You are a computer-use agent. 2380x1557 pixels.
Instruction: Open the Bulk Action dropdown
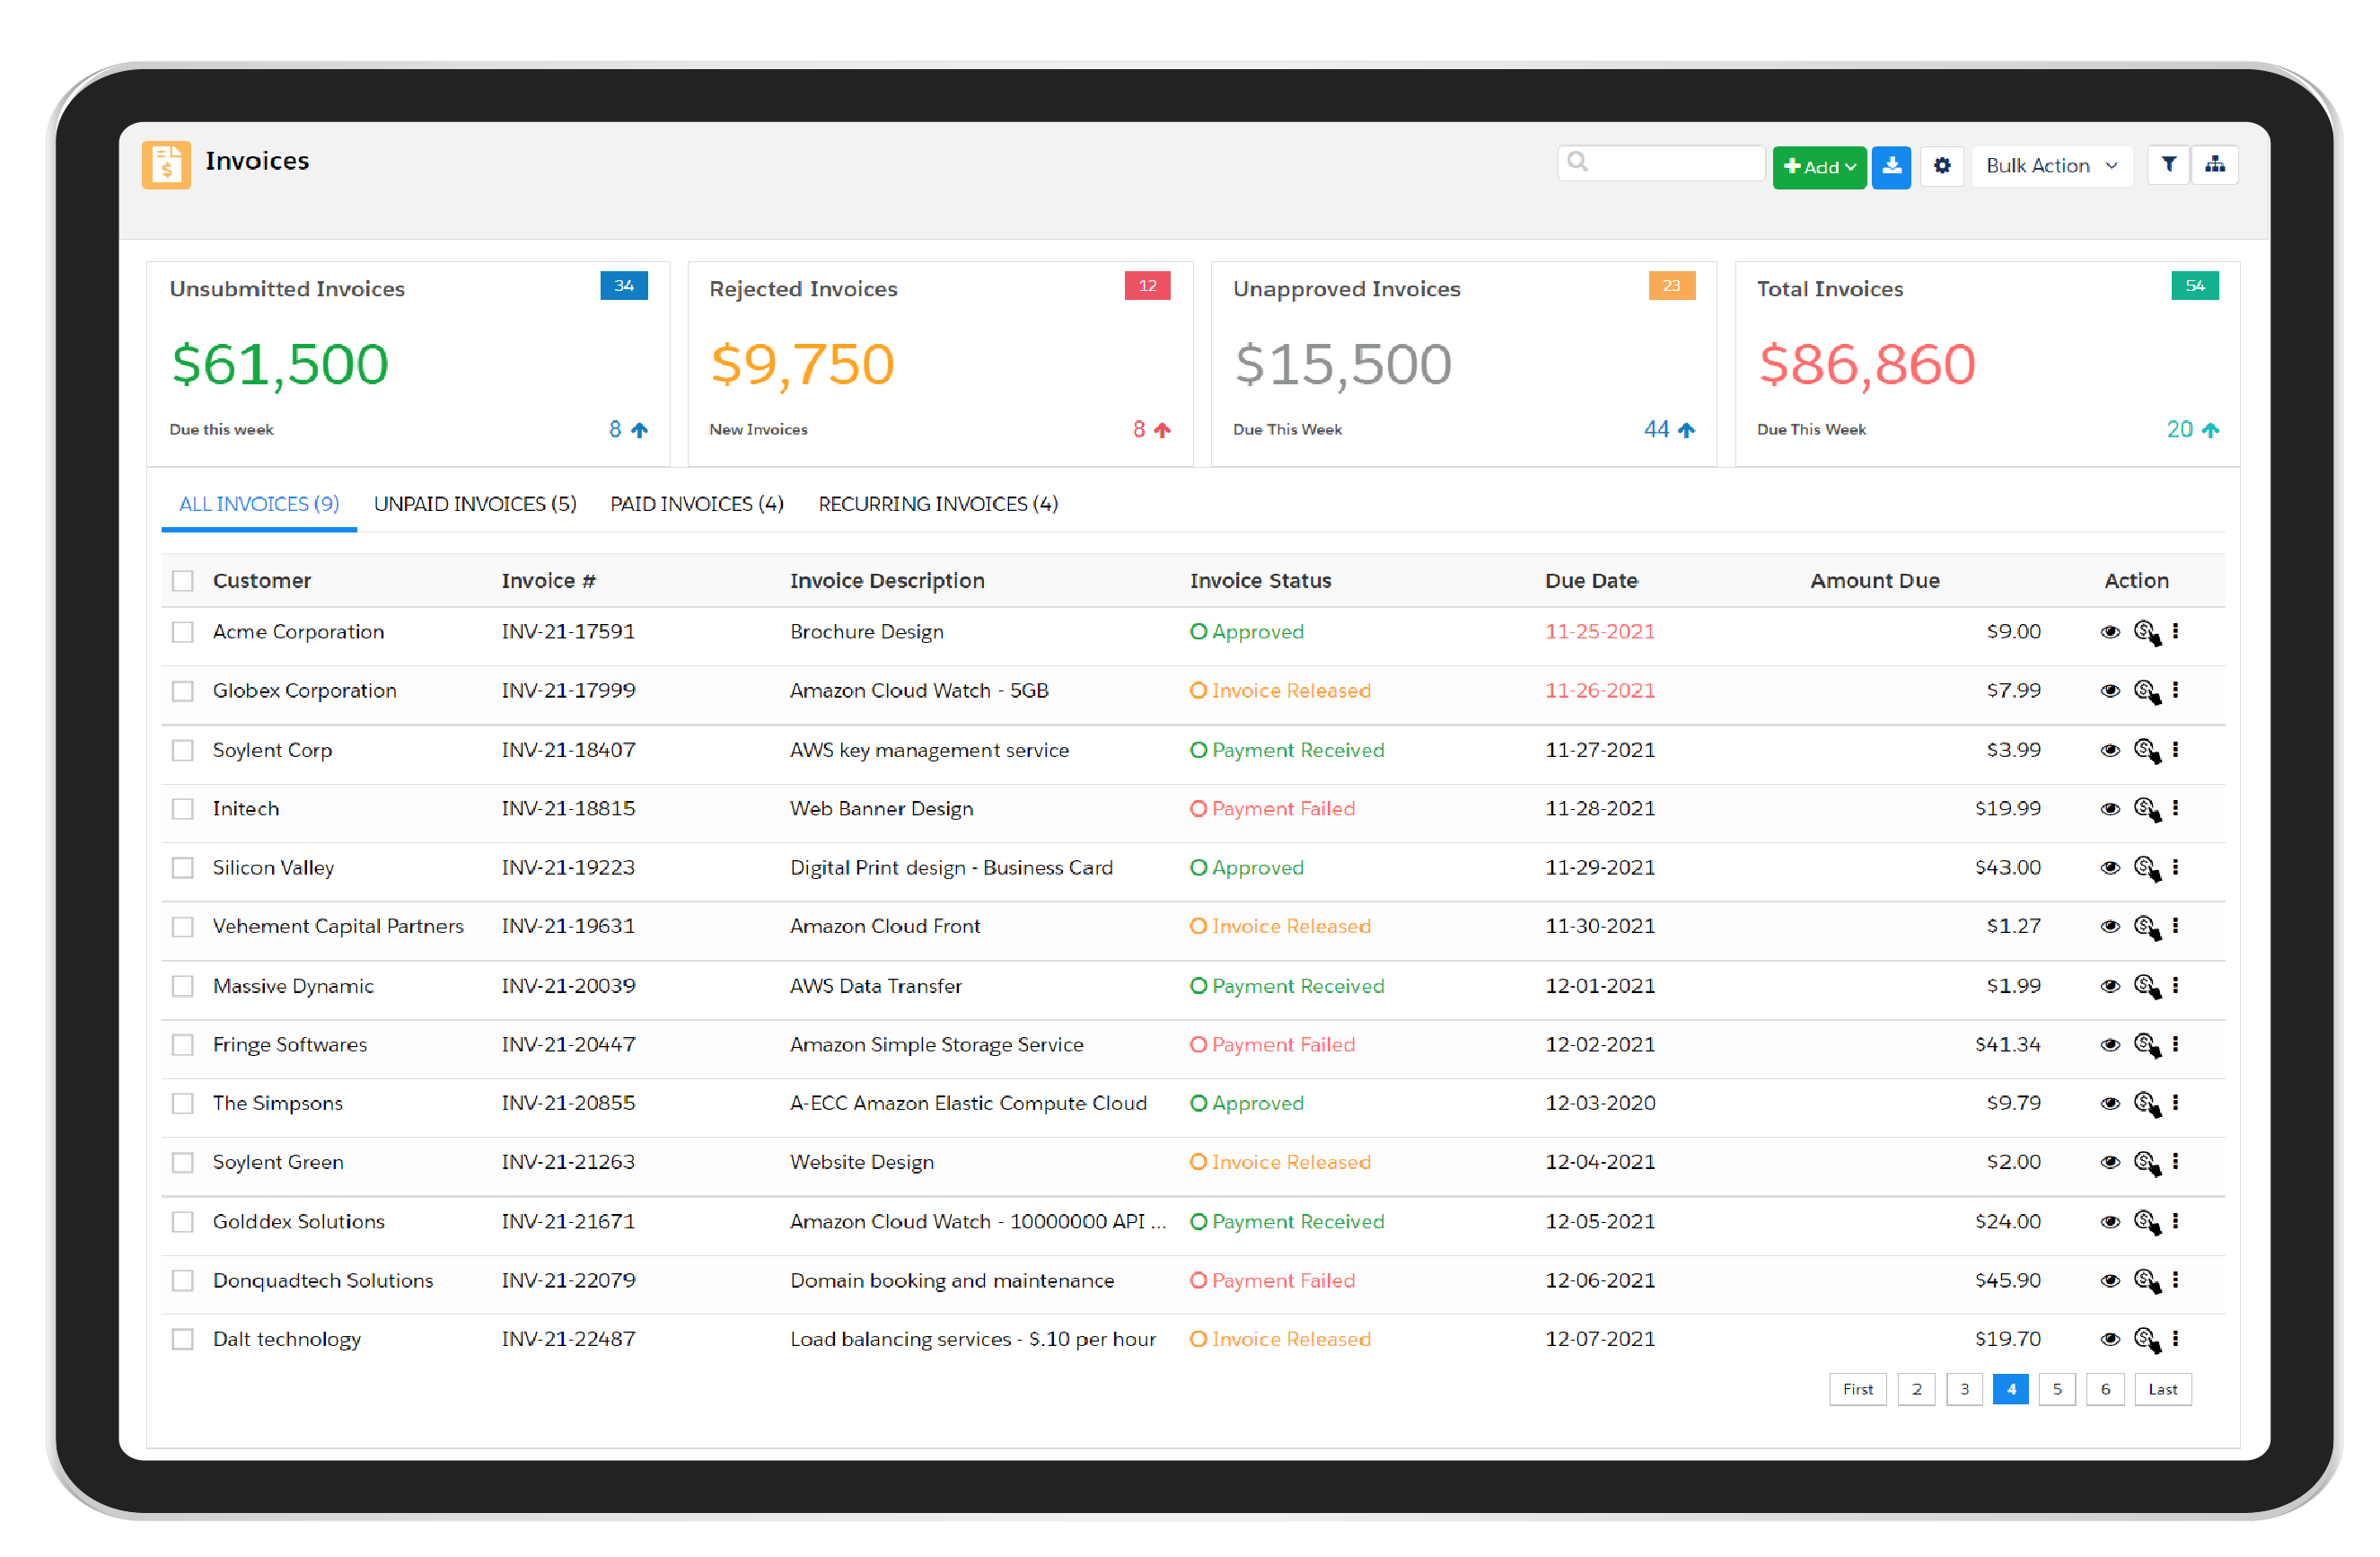point(2052,166)
